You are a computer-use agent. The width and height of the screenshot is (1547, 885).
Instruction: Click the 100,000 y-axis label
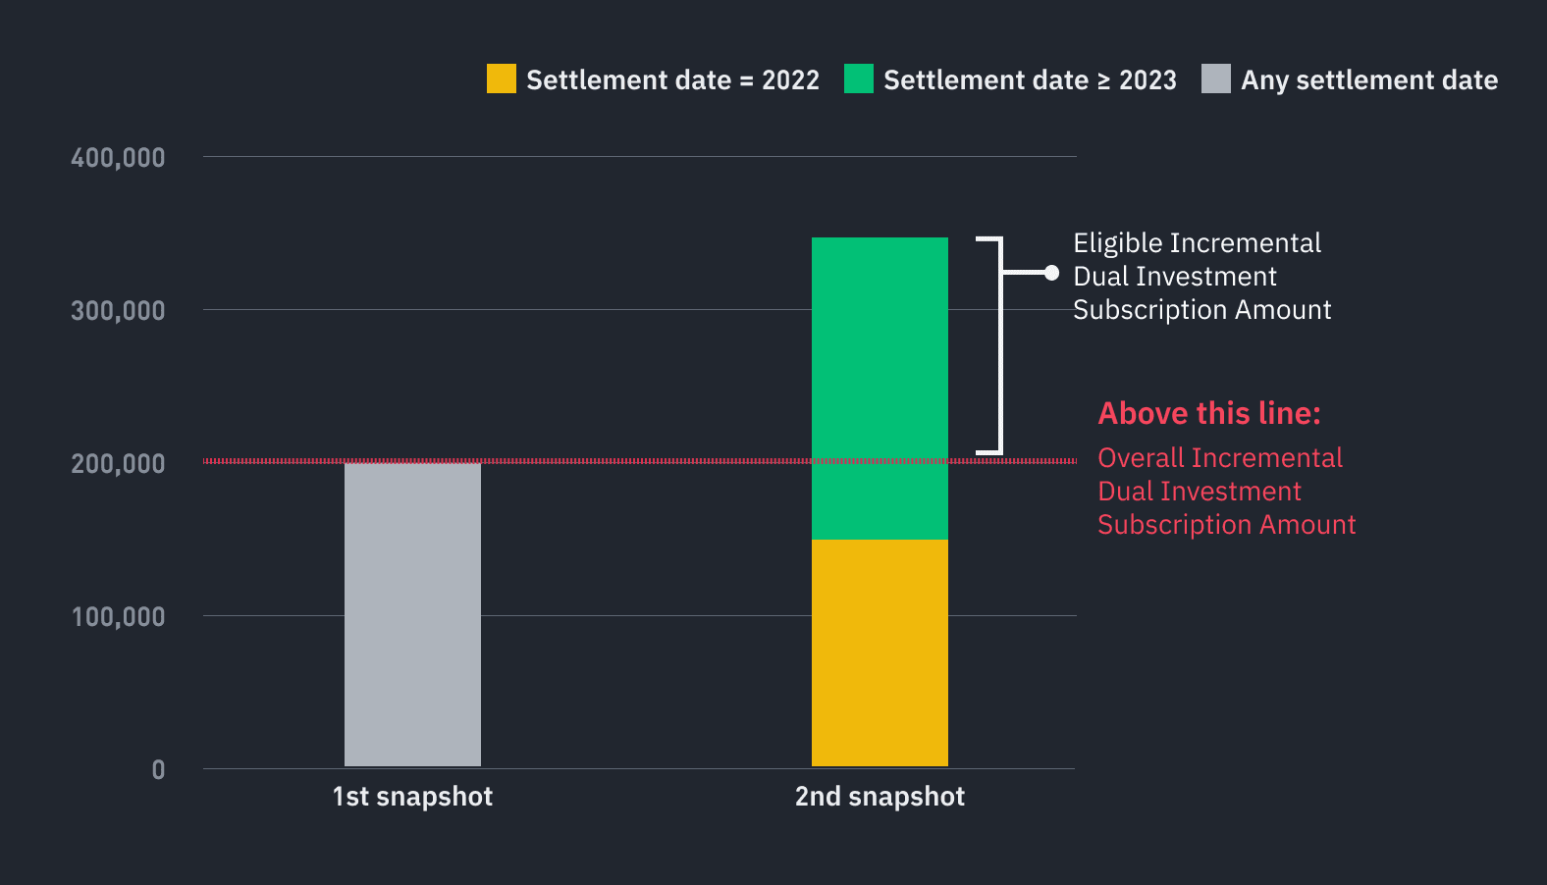(x=118, y=616)
